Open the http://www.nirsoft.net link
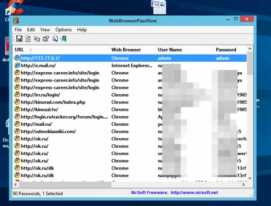 point(194,192)
